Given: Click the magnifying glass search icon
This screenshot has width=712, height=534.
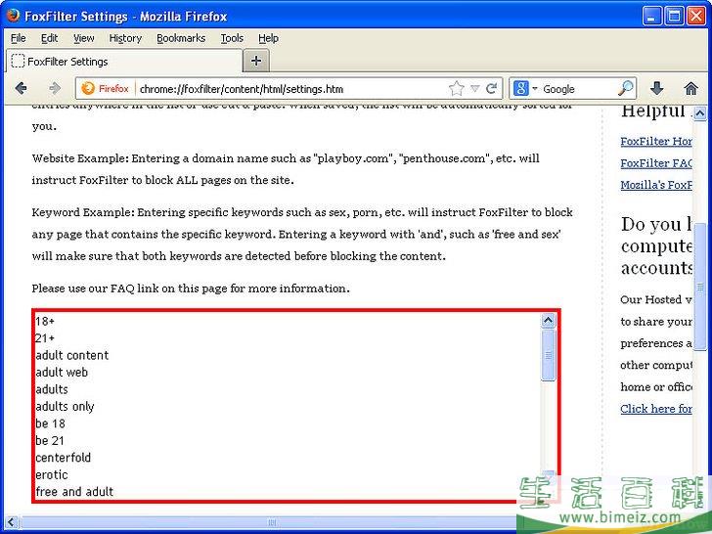Looking at the screenshot, I should pyautogui.click(x=626, y=89).
